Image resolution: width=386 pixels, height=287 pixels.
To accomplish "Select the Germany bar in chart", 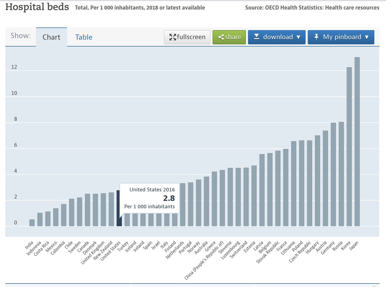I will [334, 175].
